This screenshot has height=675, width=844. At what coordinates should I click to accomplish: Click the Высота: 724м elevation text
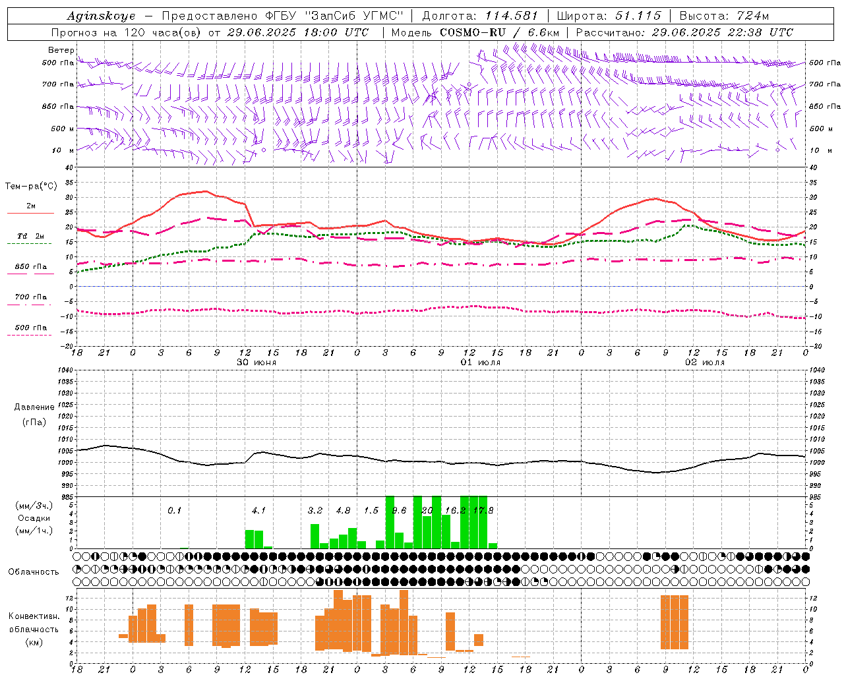724,16
